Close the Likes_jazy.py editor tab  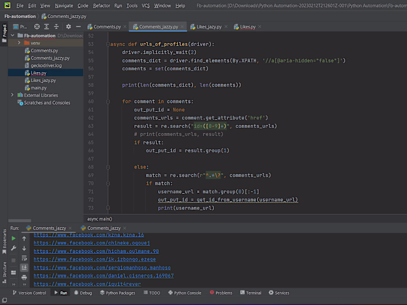pos(226,27)
